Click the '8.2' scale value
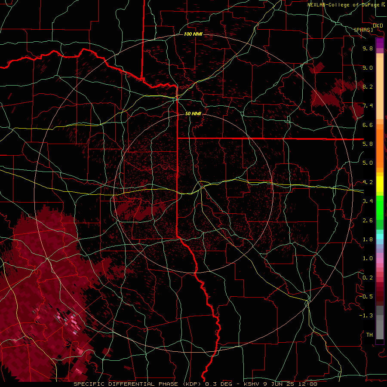 tap(368, 86)
